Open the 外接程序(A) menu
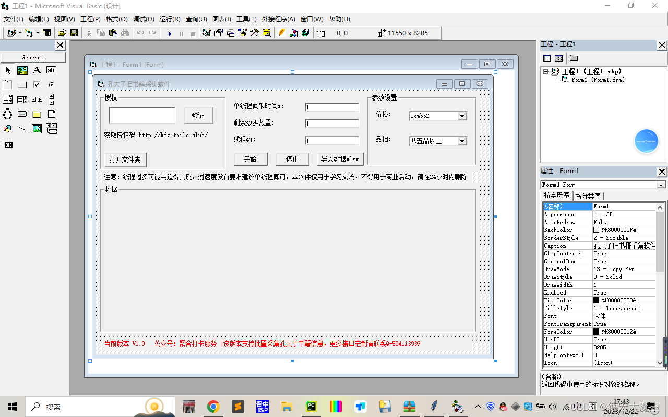The width and height of the screenshot is (668, 417). [x=278, y=19]
